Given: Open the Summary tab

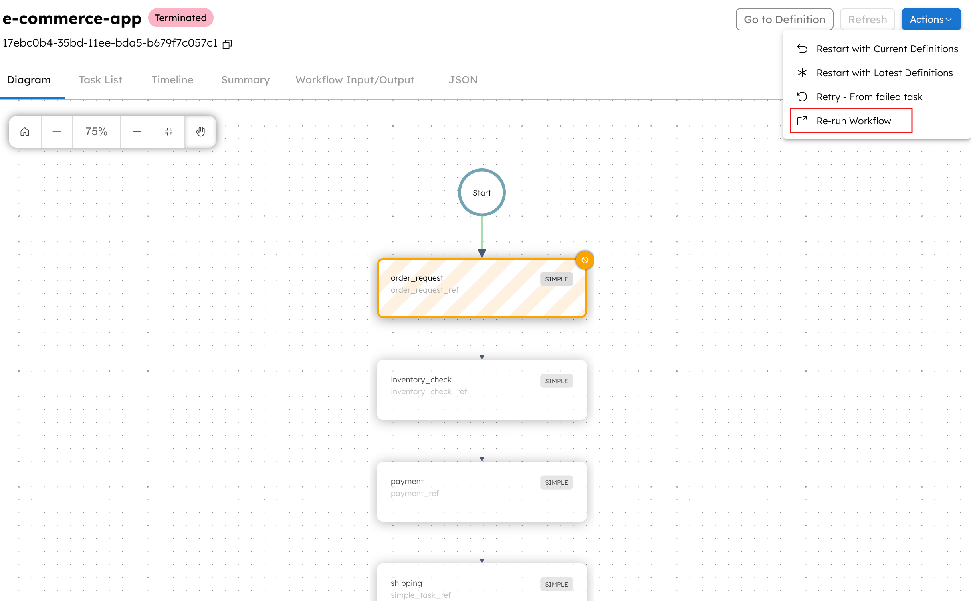Looking at the screenshot, I should [x=246, y=80].
